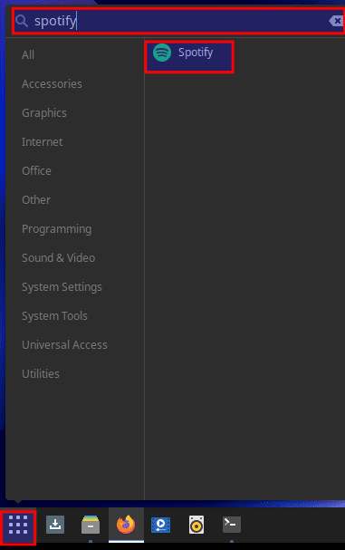345x550 pixels.
Task: Clear the search field text
Action: [x=337, y=21]
